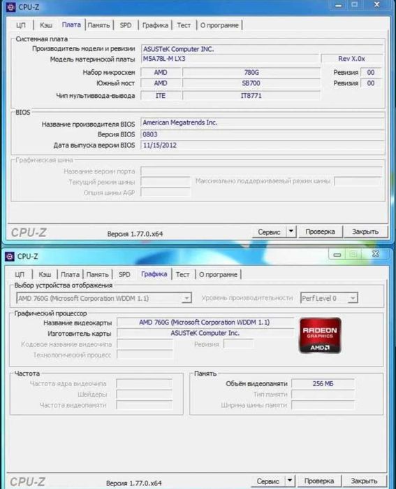Close the top CPU-Z window
The image size is (396, 489).
(376, 5)
